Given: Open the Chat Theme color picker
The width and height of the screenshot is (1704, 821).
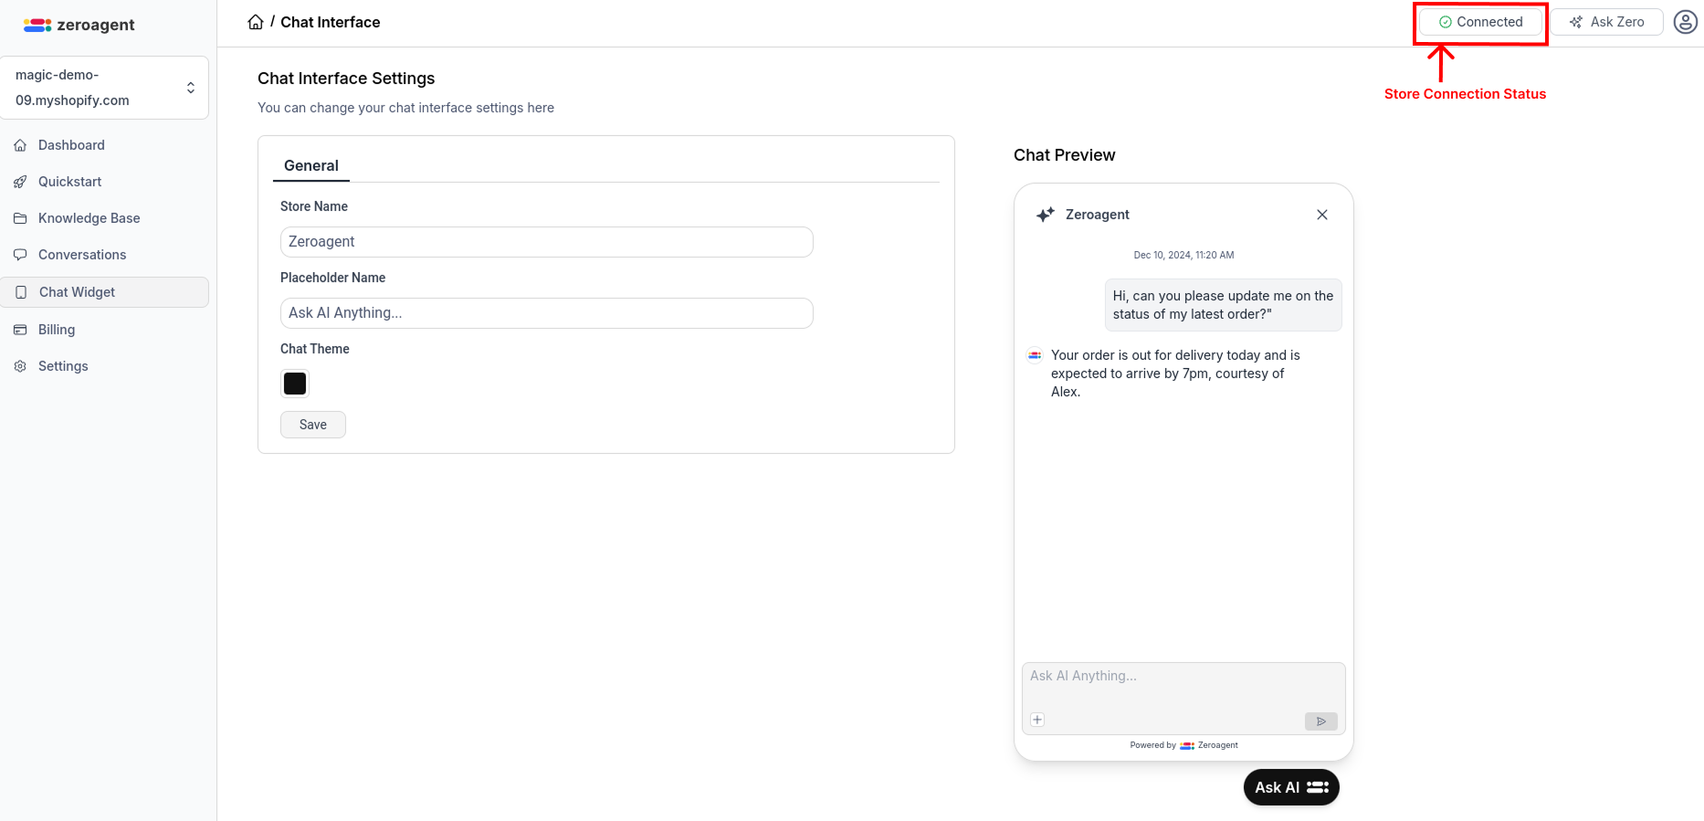Looking at the screenshot, I should (294, 383).
